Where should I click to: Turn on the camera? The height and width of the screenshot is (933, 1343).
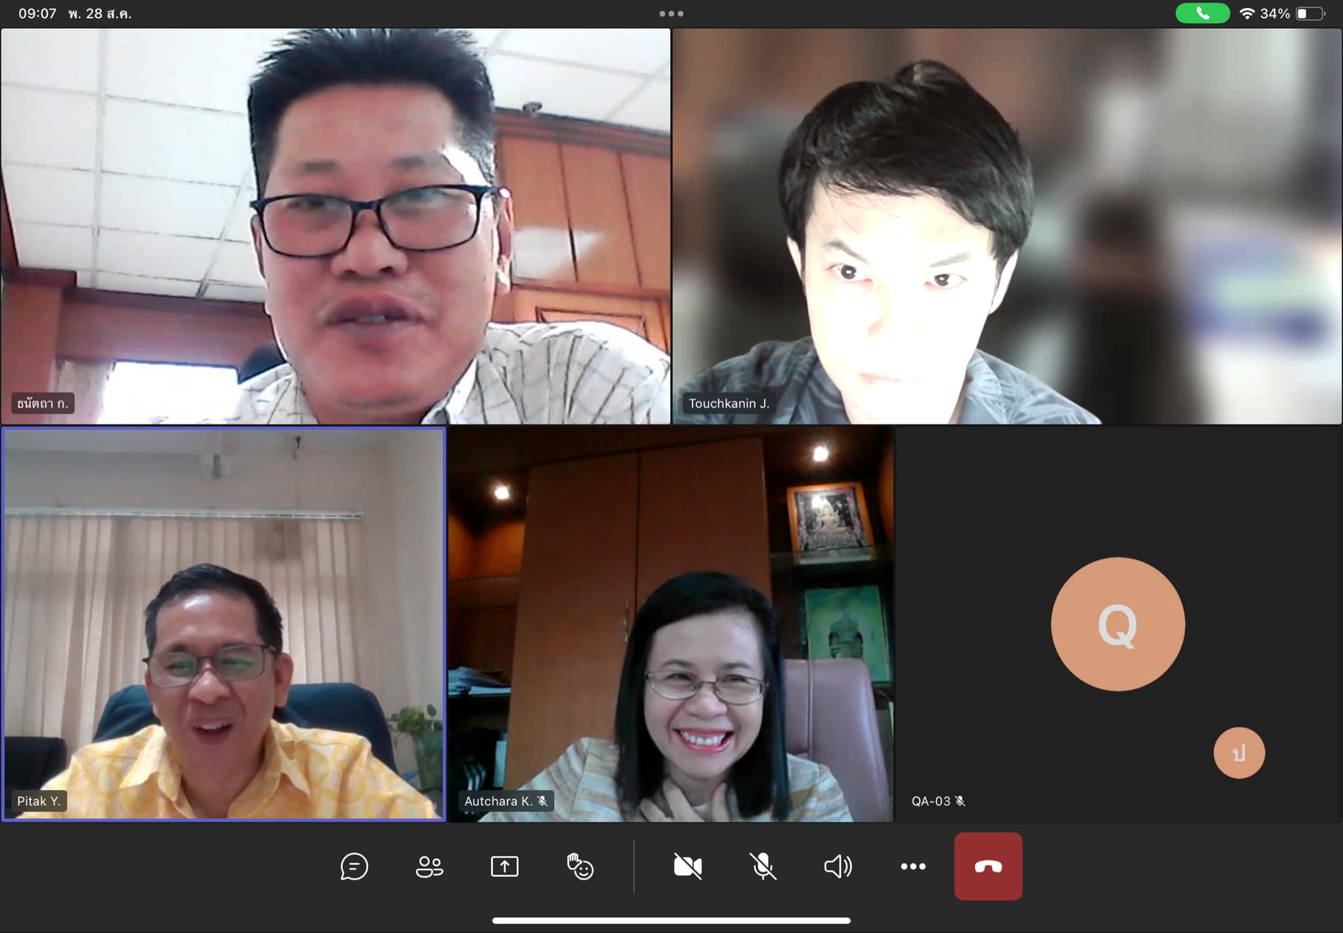(687, 866)
